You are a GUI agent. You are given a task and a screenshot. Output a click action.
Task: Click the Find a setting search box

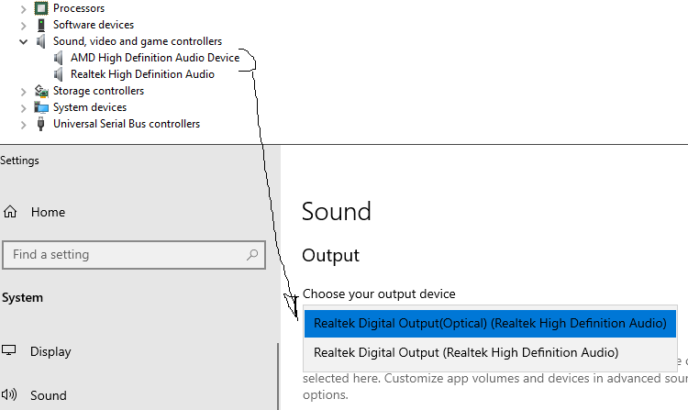[134, 255]
